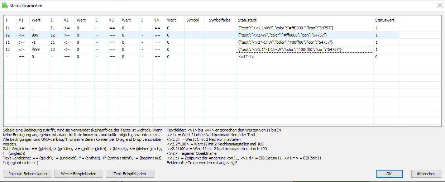Click the Symbolfarbe column header
Image resolution: width=445 pixels, height=182 pixels.
(220, 20)
